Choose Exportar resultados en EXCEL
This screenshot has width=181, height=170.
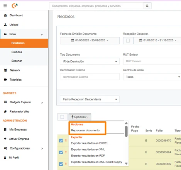click(90, 143)
